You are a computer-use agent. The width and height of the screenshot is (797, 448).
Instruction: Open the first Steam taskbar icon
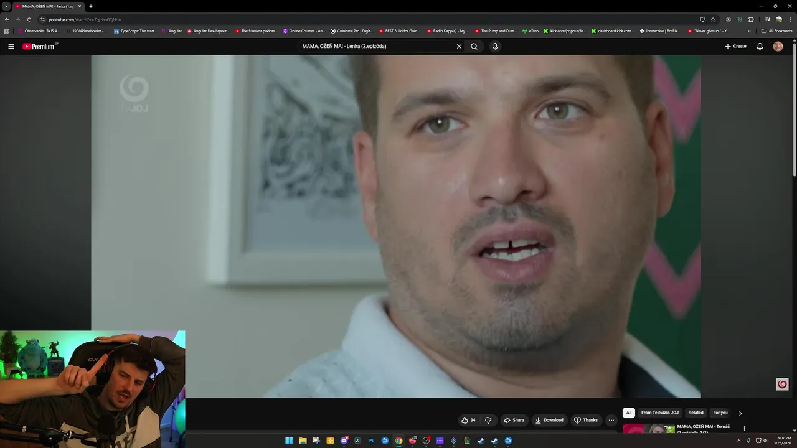[481, 441]
